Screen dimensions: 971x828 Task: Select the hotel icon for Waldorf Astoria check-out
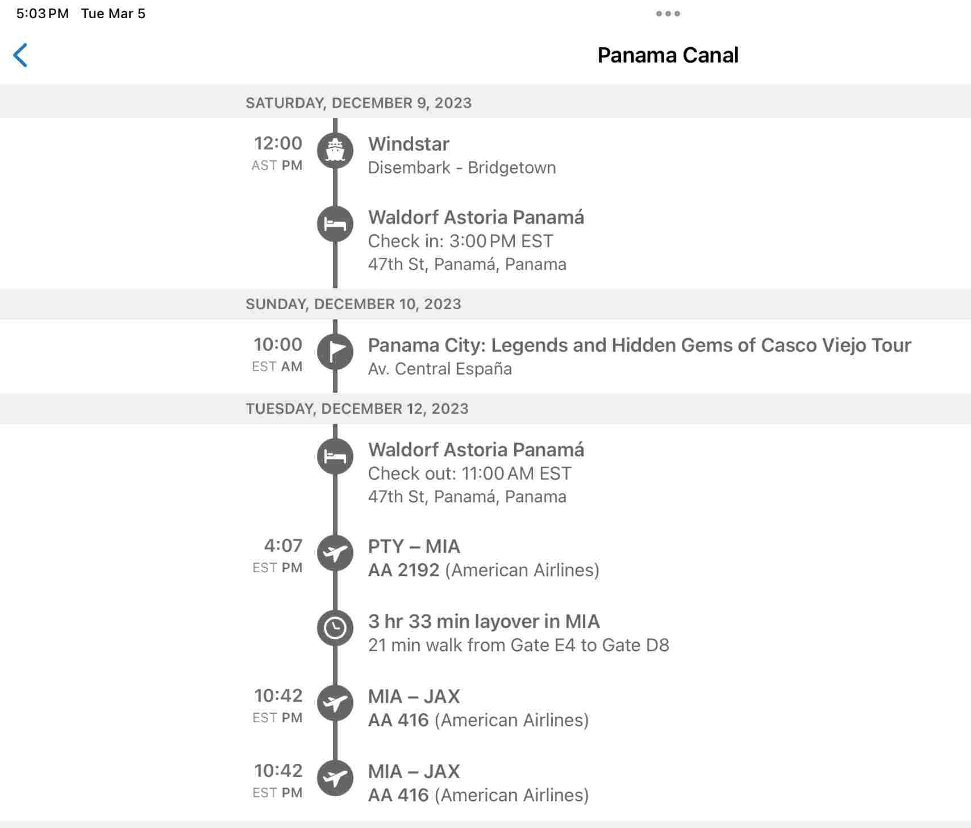[x=336, y=456]
